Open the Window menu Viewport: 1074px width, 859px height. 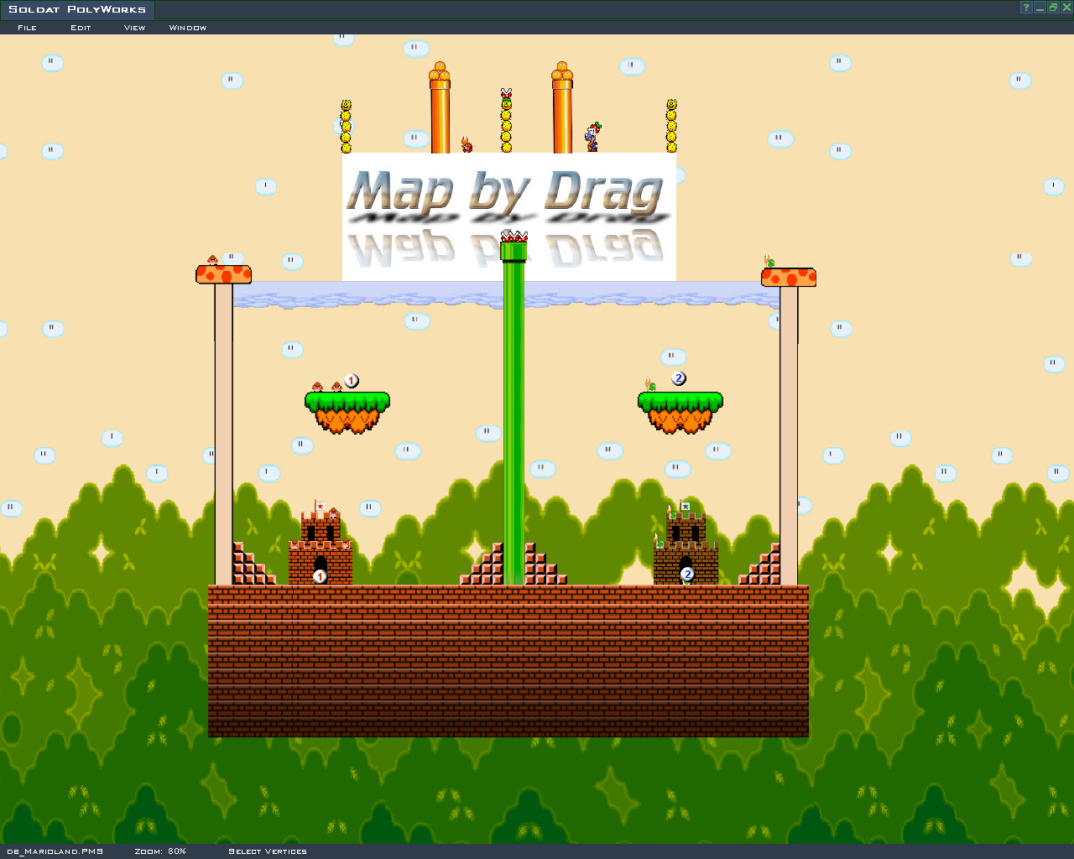tap(188, 28)
